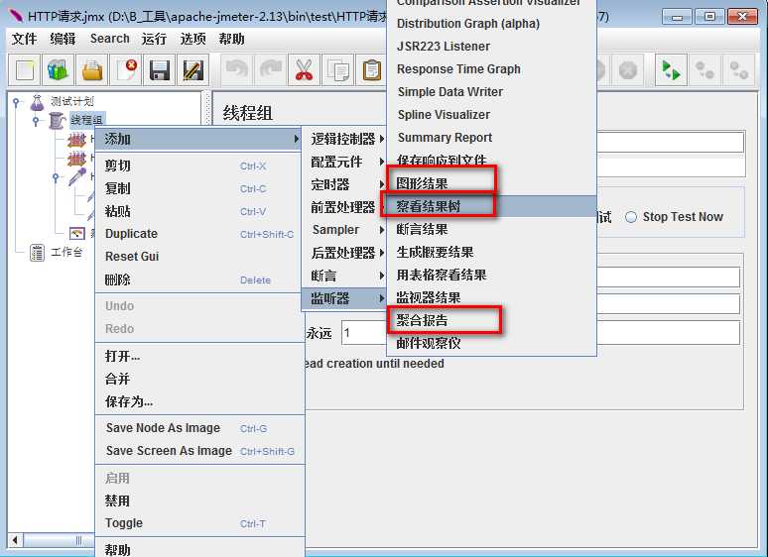Screen dimensions: 768x557
Task: Open the 选项 menu
Action: point(192,39)
